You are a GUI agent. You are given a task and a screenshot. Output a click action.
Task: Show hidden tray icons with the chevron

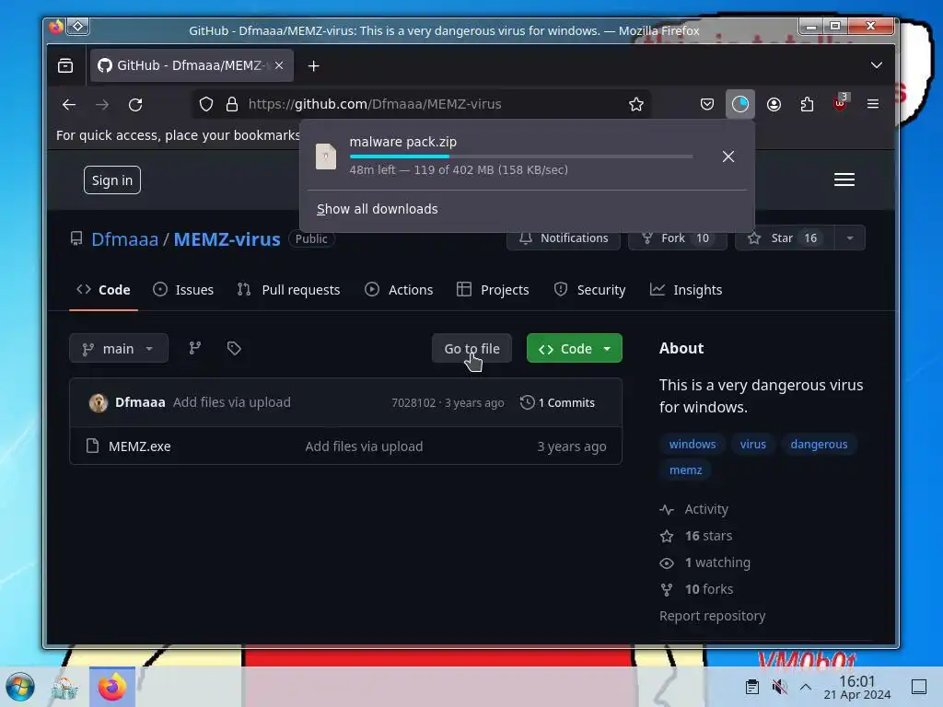coord(805,687)
